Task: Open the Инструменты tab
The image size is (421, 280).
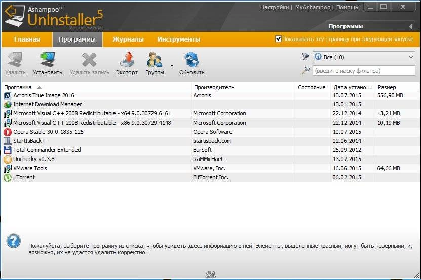Action: pos(178,39)
